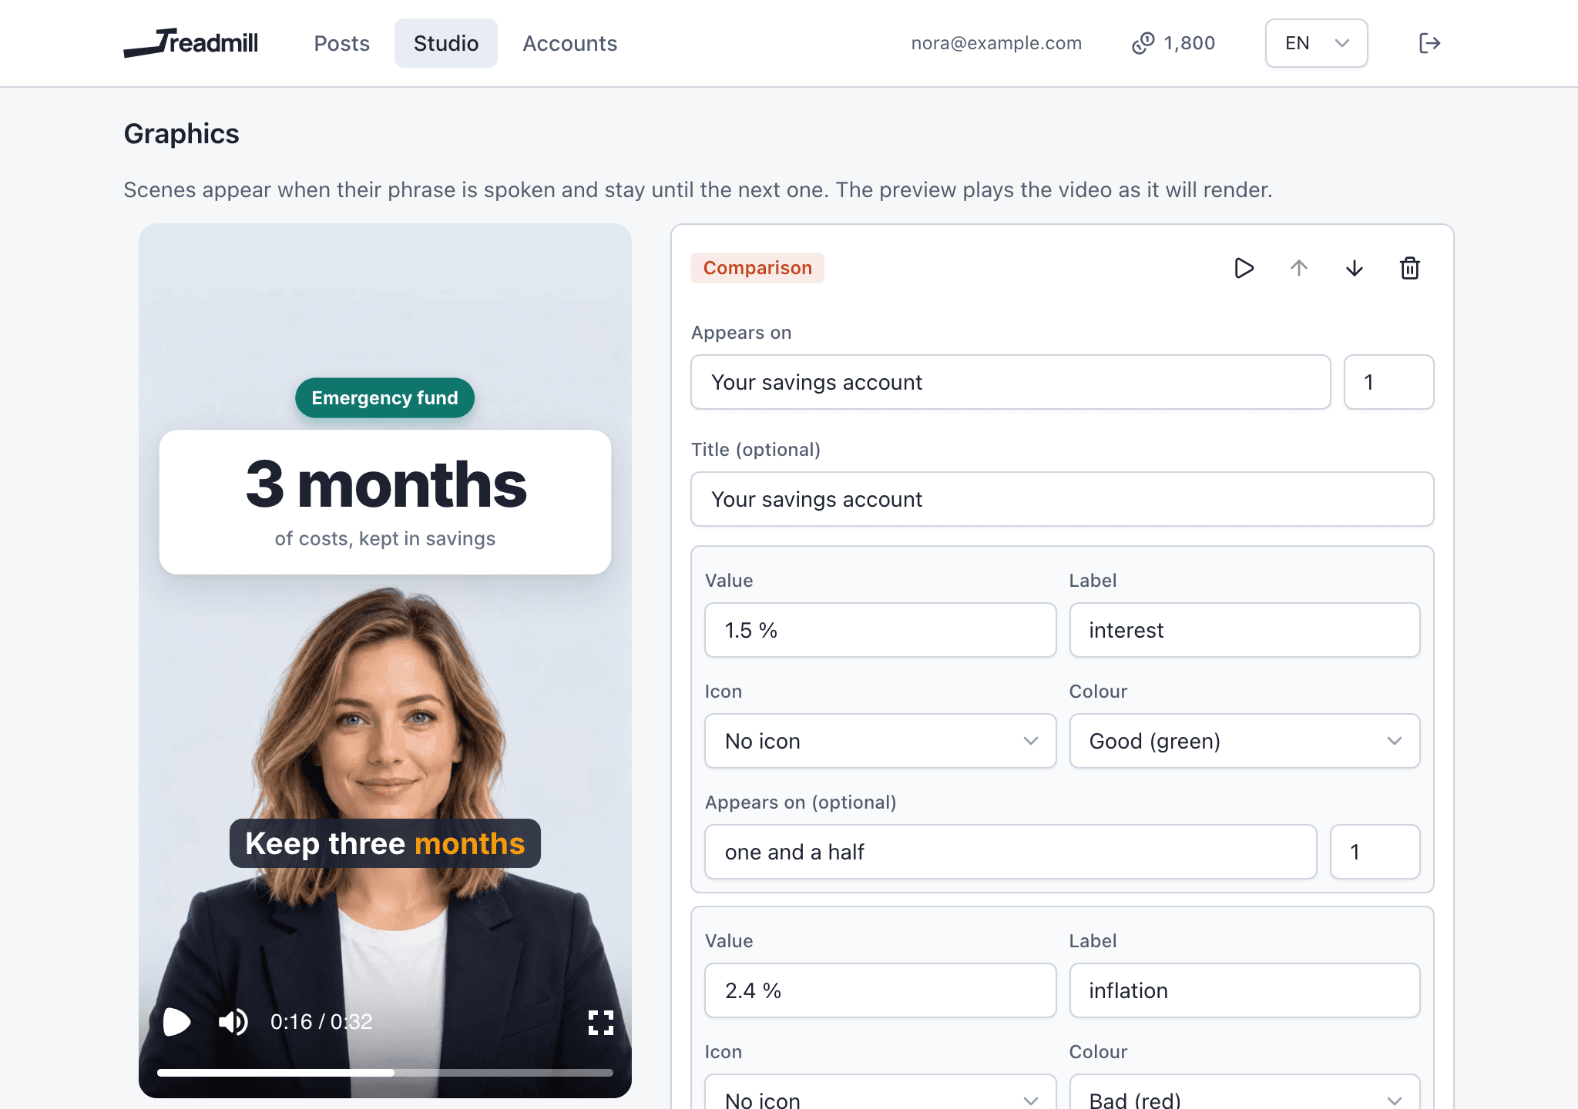Open the Good (green) colour dropdown
Screen dimensions: 1578x1109
pyautogui.click(x=1244, y=741)
